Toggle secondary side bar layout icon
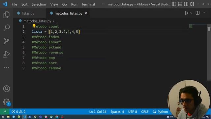Viewport: 211px width, 119px height. click(186, 4)
